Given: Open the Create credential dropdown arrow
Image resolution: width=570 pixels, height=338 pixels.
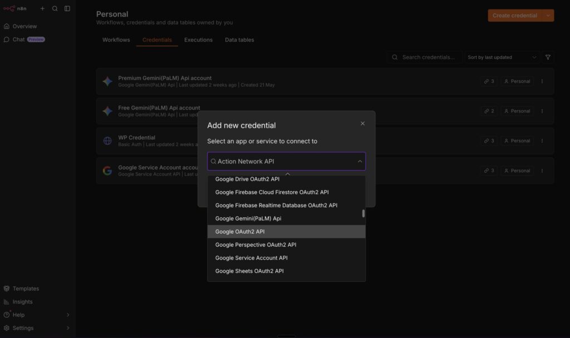Looking at the screenshot, I should click(x=548, y=15).
